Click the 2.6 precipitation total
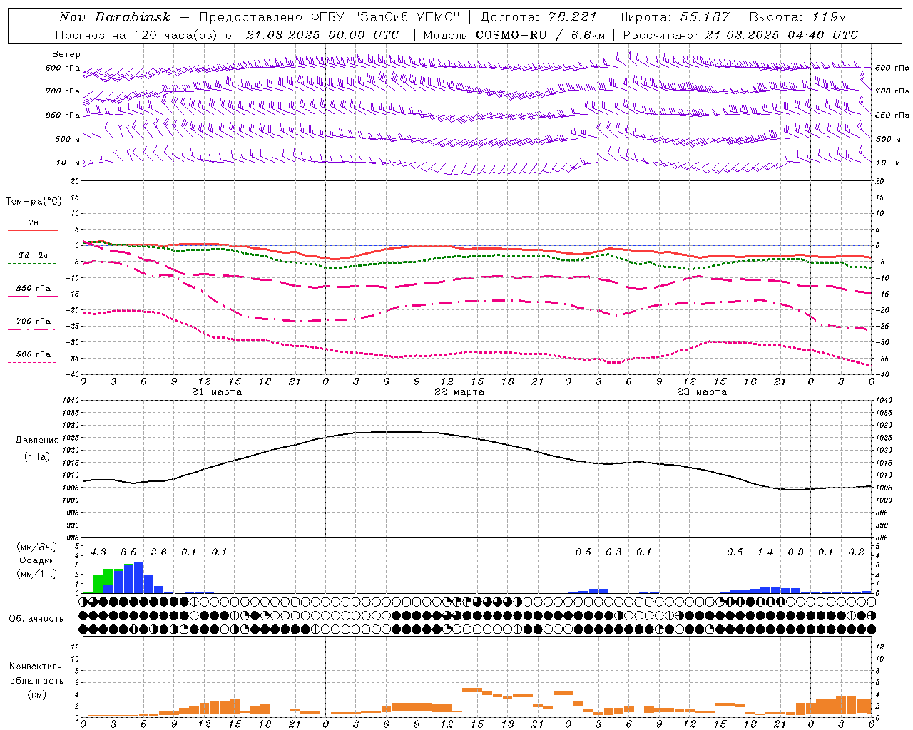Viewport: 913px width, 730px height. point(158,552)
